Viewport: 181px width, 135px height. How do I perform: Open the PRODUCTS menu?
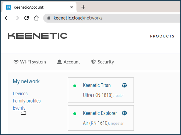click(162, 36)
